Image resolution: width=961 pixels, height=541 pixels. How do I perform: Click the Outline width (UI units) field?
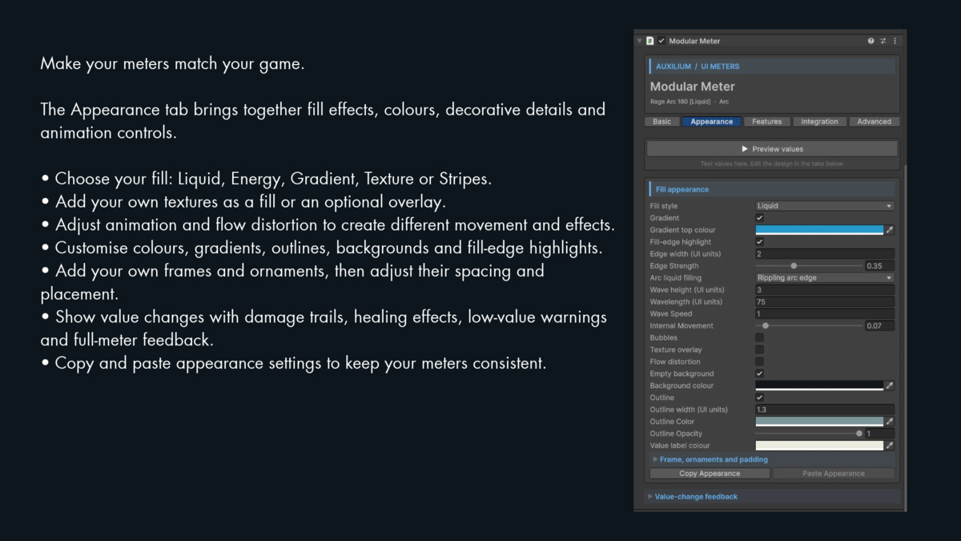click(825, 410)
